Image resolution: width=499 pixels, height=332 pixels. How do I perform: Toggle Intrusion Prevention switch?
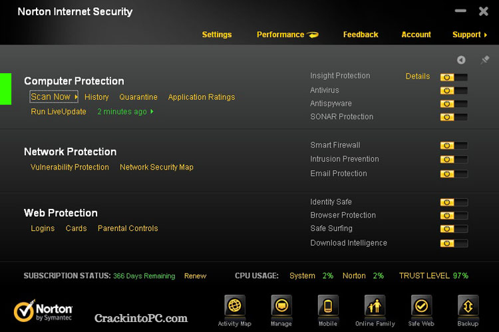(x=454, y=159)
